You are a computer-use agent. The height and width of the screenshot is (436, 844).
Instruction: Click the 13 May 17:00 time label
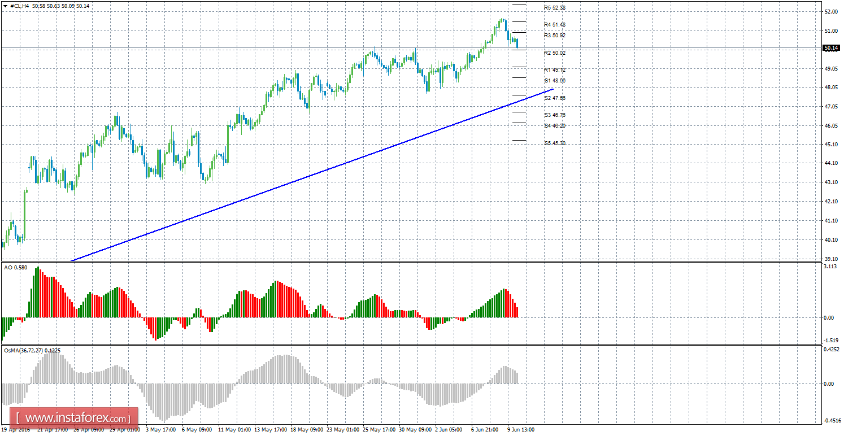pyautogui.click(x=271, y=430)
